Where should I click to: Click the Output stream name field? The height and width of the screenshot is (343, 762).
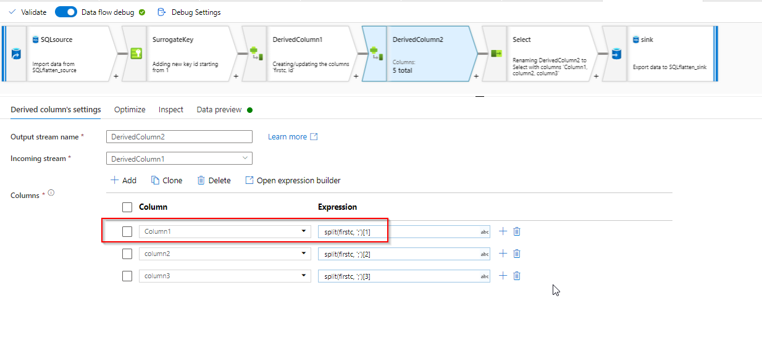pos(179,136)
